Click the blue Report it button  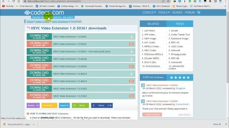64,105
